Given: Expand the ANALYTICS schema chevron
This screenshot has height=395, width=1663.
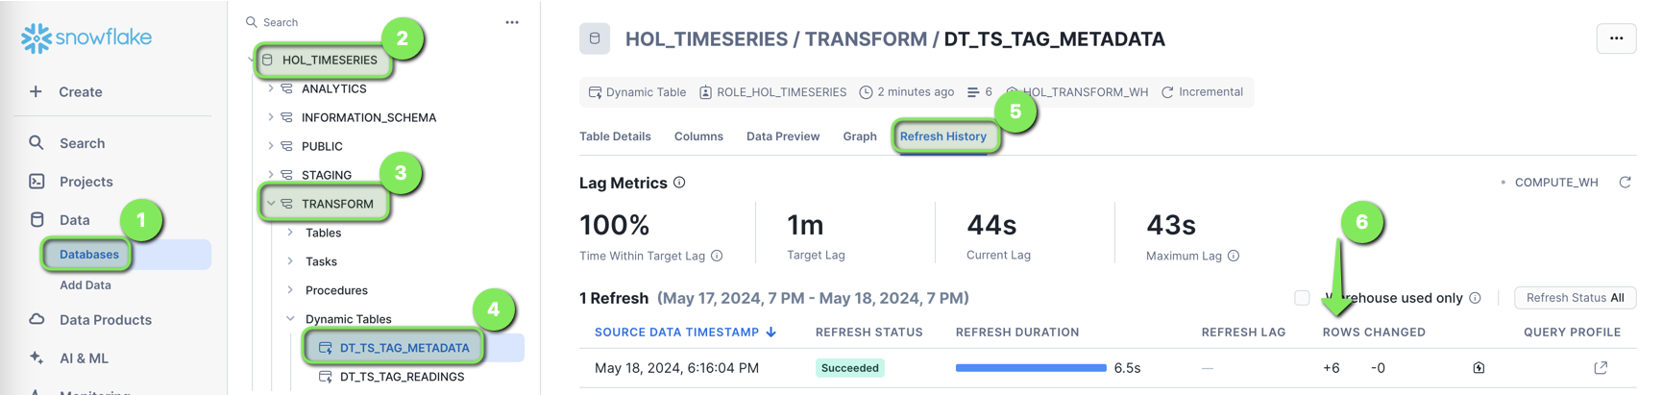Looking at the screenshot, I should coord(271,88).
